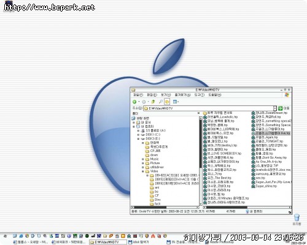Open the address bar dropdown arrow
This screenshot has width=307, height=245.
pos(275,108)
